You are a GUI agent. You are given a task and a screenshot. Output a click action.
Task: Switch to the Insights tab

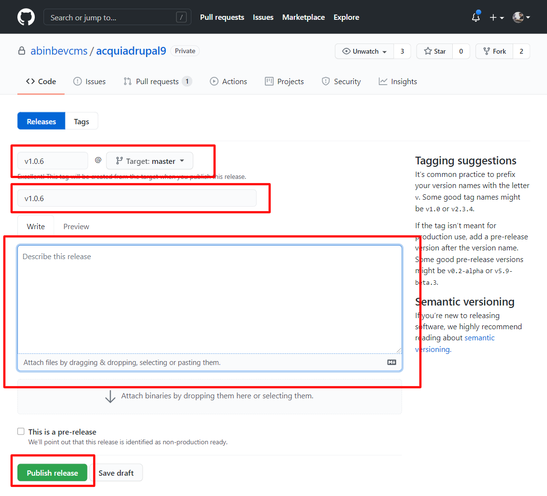point(398,82)
